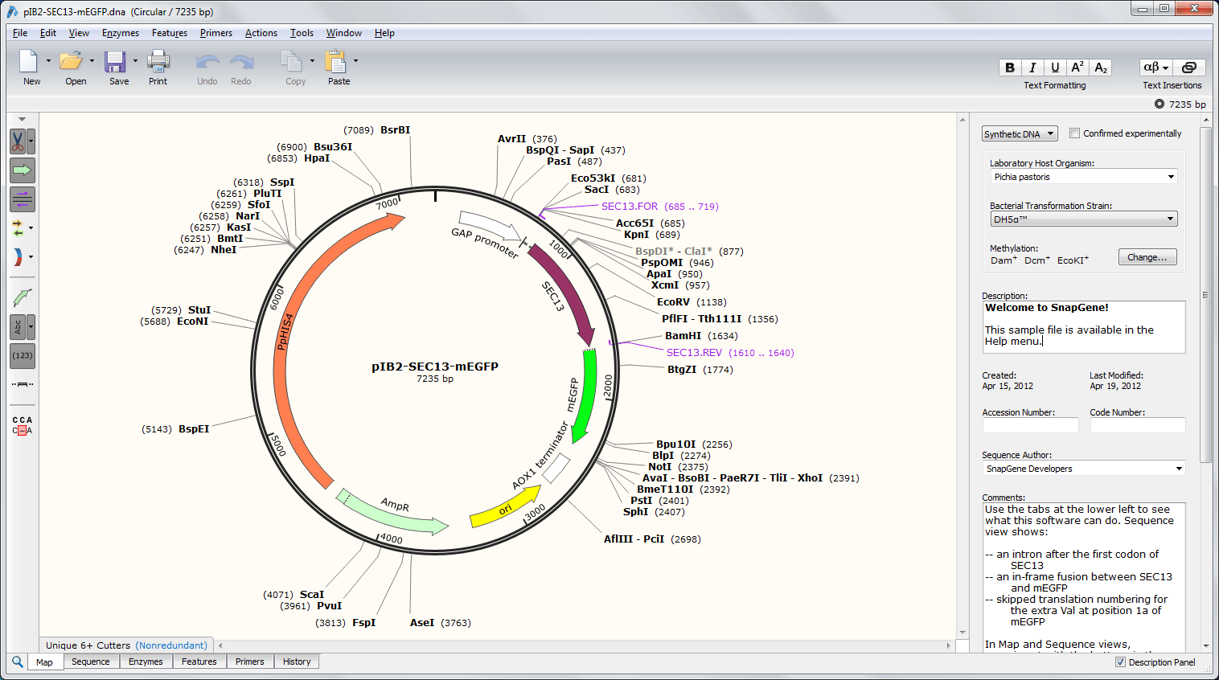The height and width of the screenshot is (680, 1219).
Task: Open the αβ text insertions dropdown
Action: pyautogui.click(x=1156, y=68)
